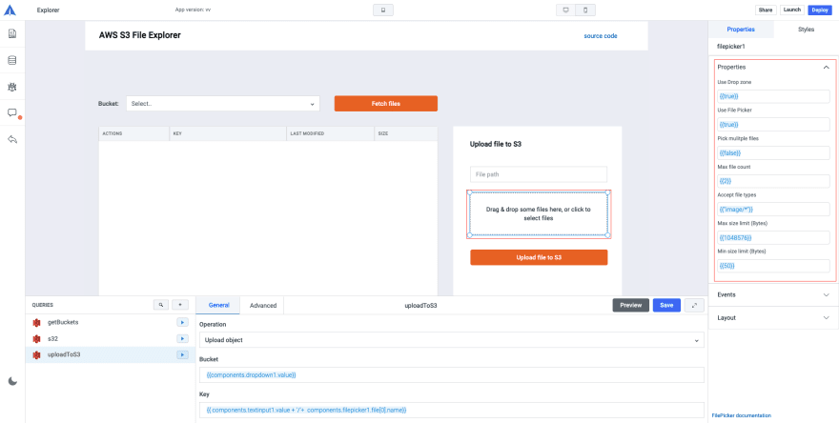Viewport: 839px width, 423px height.
Task: Open the data sources database icon
Action: (12, 60)
